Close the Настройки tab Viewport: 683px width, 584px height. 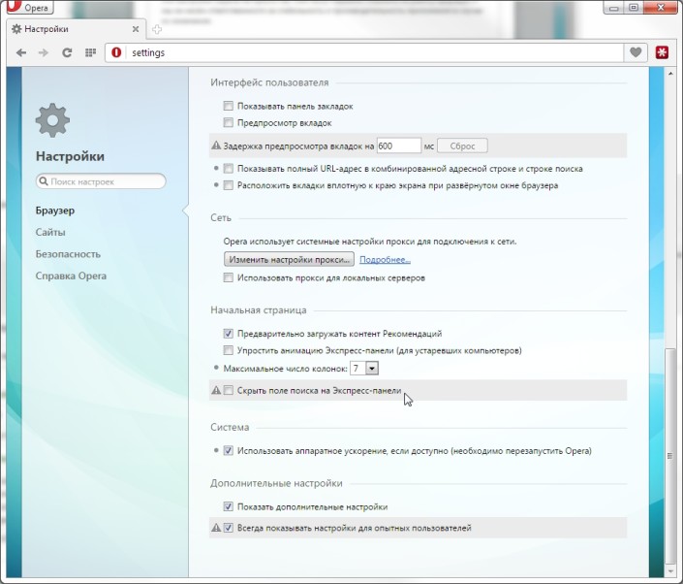(136, 29)
